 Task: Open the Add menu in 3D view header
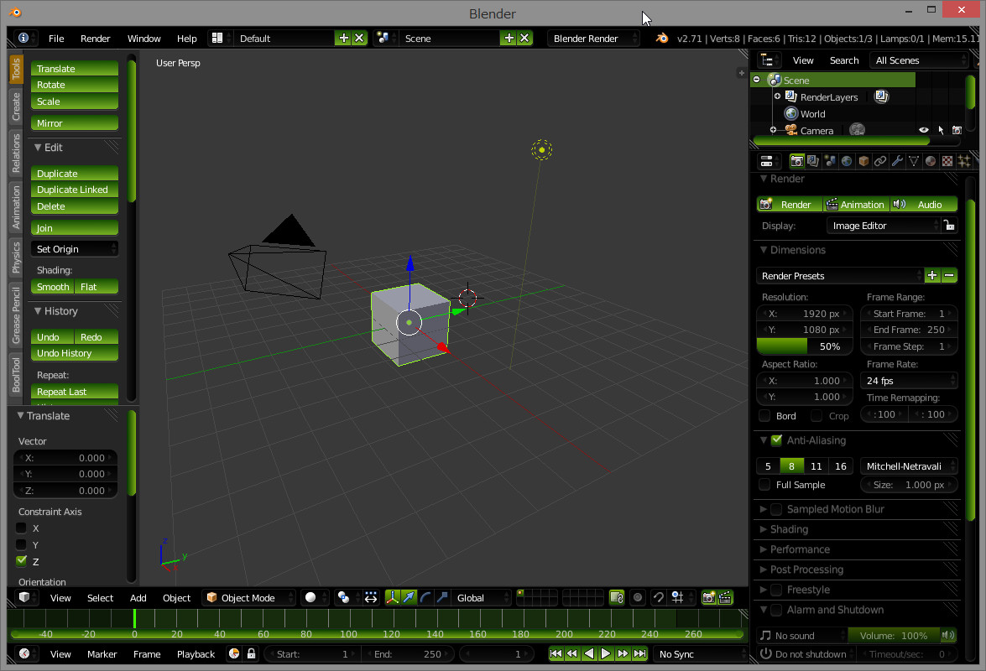coord(138,597)
